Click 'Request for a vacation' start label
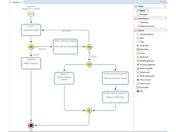The height and width of the screenshot is (132, 176). pyautogui.click(x=31, y=9)
